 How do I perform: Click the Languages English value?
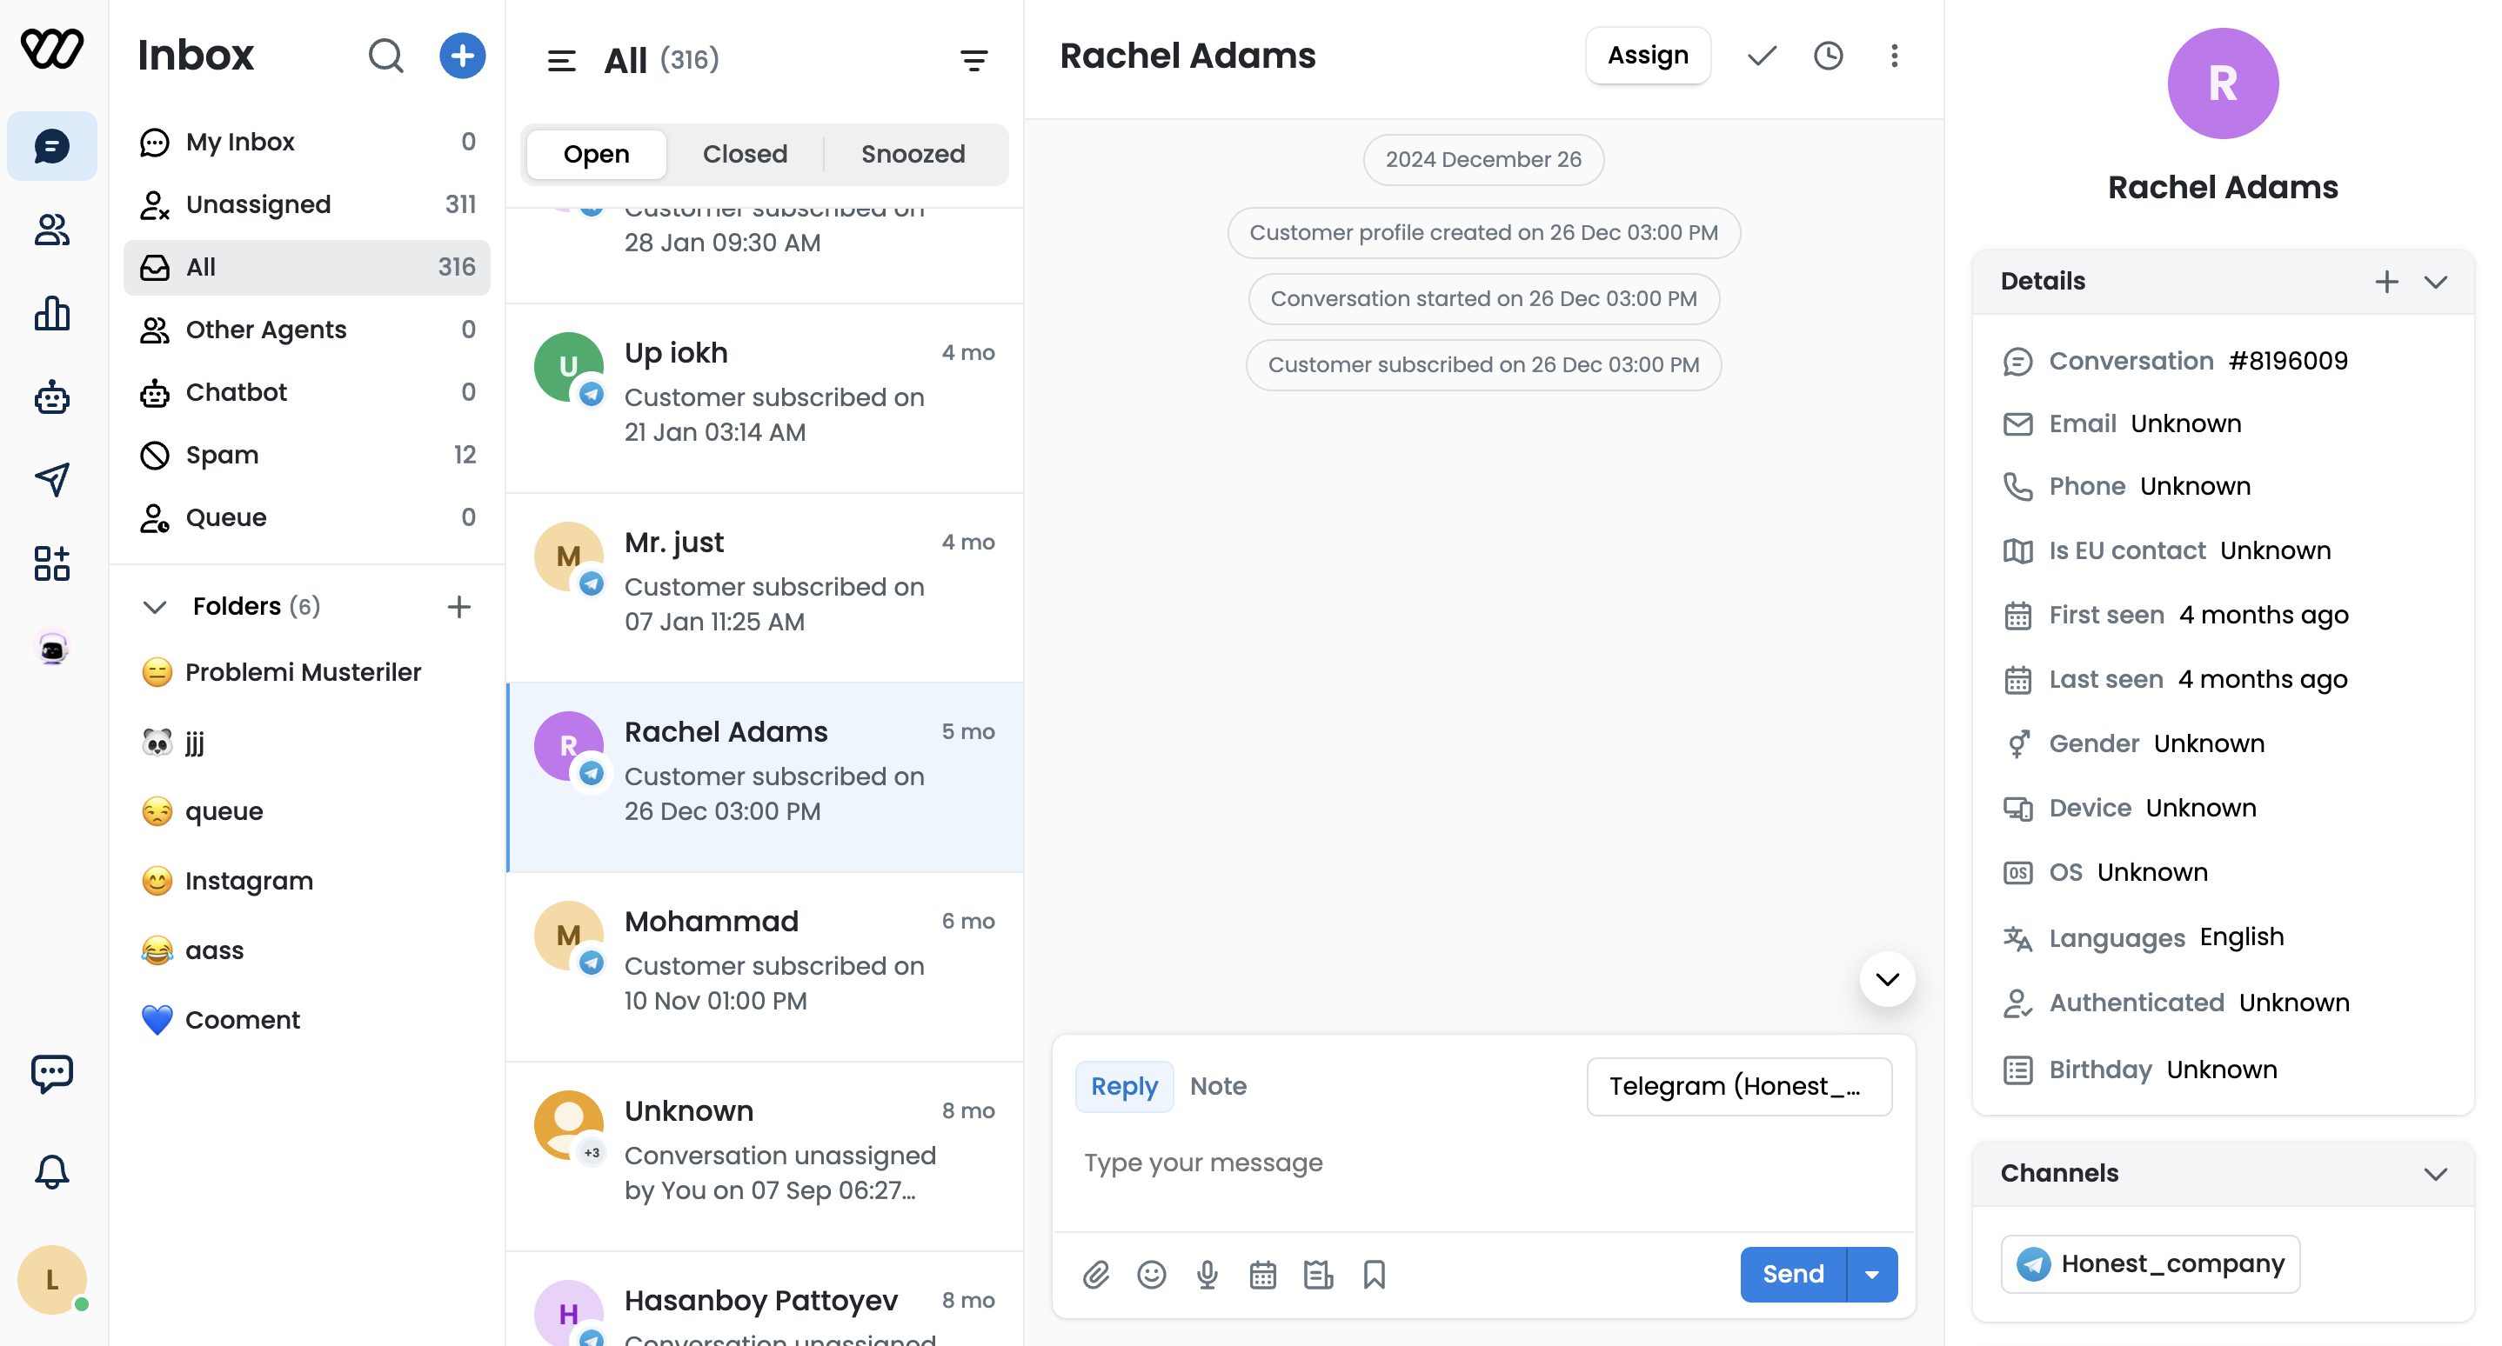coord(2242,936)
